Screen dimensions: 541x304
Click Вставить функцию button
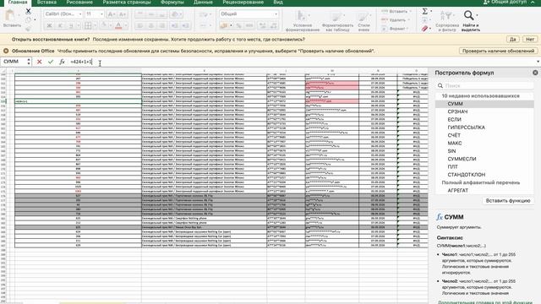pyautogui.click(x=508, y=201)
